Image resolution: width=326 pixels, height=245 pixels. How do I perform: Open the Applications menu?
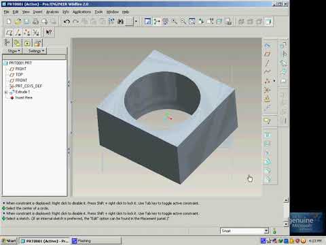pos(81,12)
